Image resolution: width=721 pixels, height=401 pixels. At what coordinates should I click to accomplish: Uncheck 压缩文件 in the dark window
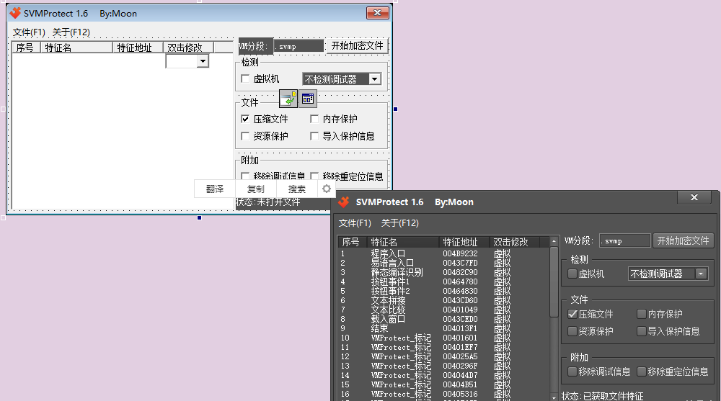573,314
